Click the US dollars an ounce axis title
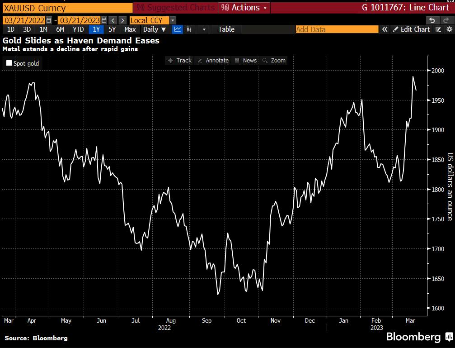455x348 pixels. point(450,186)
